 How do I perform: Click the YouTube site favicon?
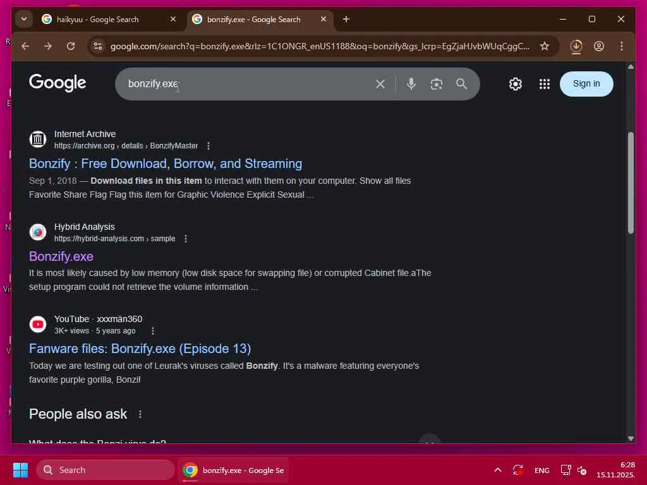37,325
